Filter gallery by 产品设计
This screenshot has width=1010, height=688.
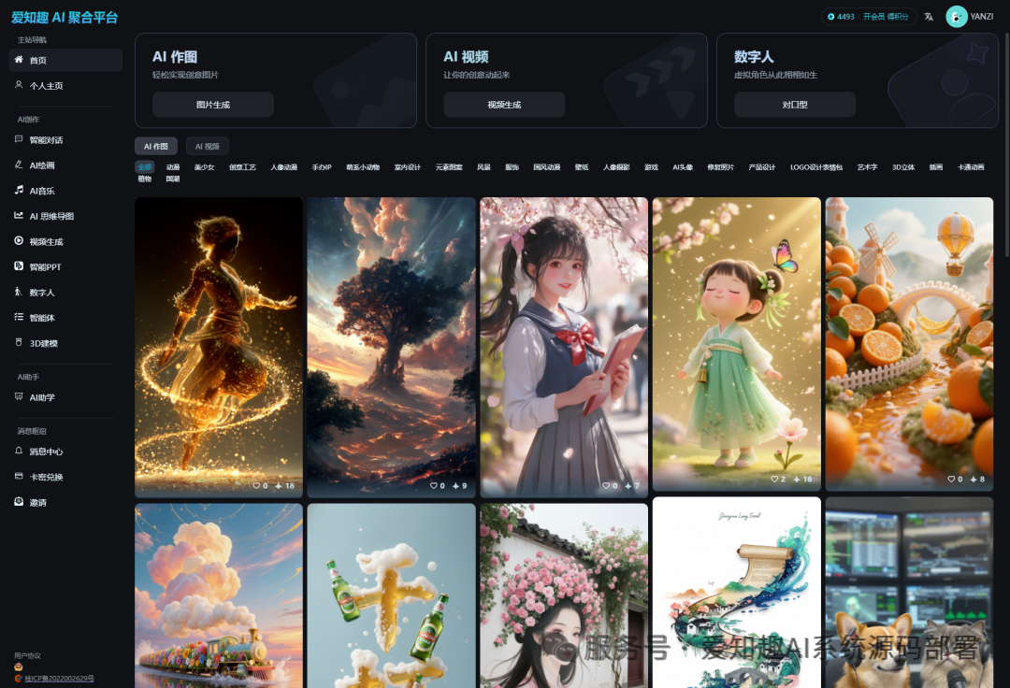(762, 167)
